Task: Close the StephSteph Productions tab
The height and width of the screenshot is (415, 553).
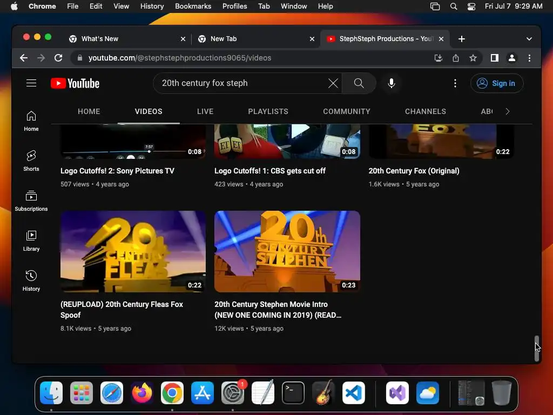Action: tap(441, 39)
